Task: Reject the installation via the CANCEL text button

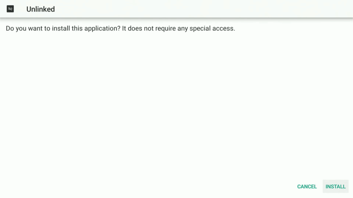Action: click(307, 186)
